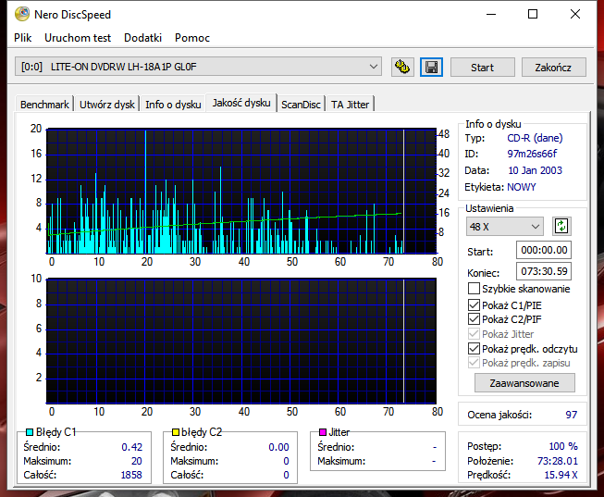
Task: Close the Nero DiscSpeed window
Action: tap(575, 14)
